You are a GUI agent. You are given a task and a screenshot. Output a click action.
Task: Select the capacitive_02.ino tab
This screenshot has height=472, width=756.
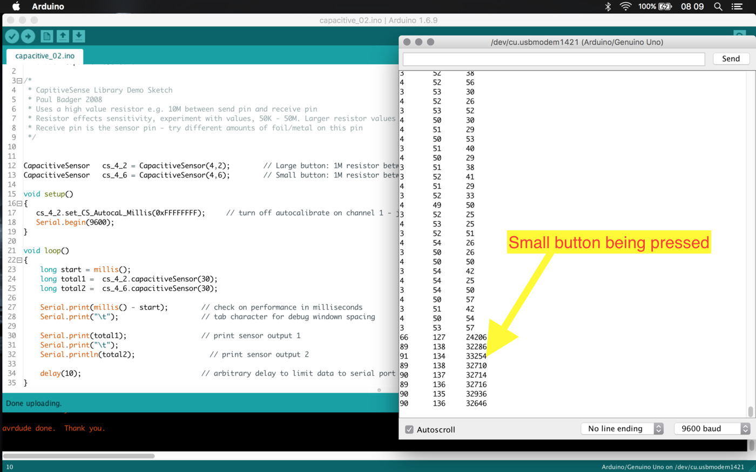click(x=45, y=56)
